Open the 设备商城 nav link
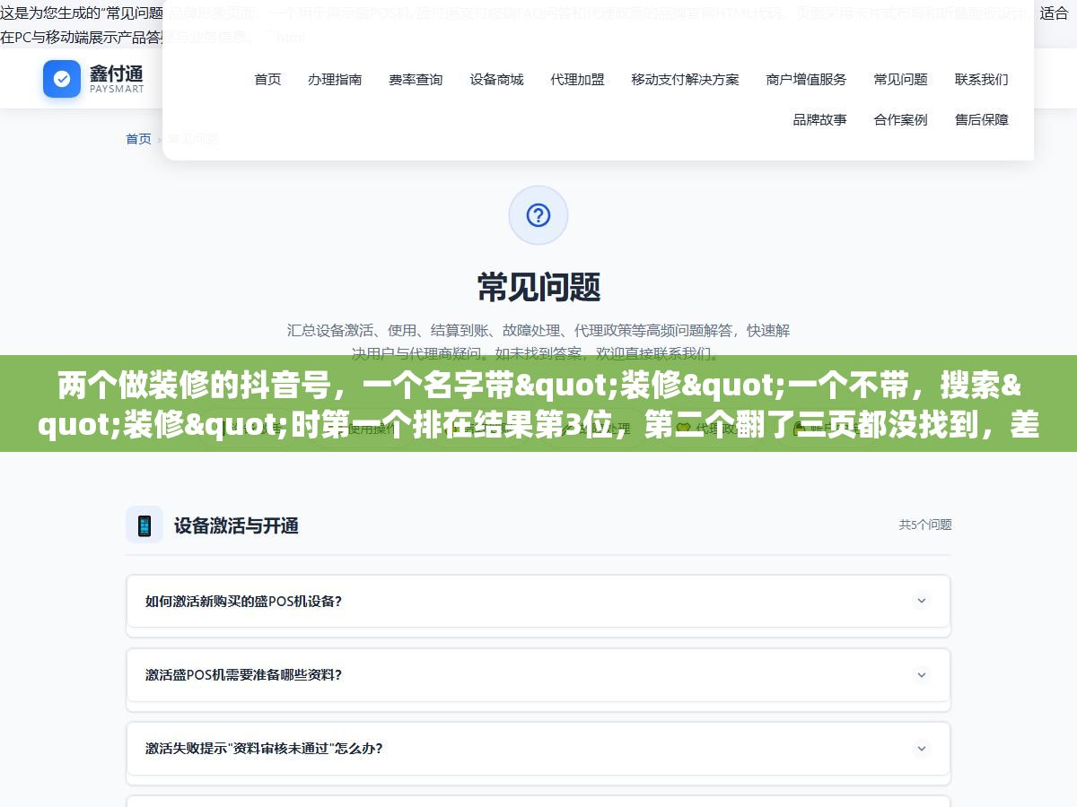1077x807 pixels. click(496, 79)
